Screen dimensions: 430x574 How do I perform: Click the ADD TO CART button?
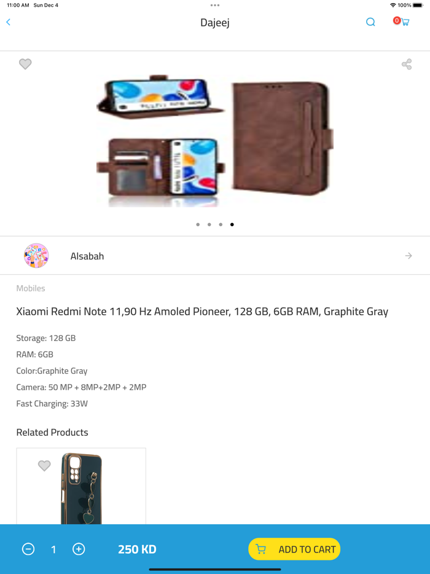coord(294,549)
